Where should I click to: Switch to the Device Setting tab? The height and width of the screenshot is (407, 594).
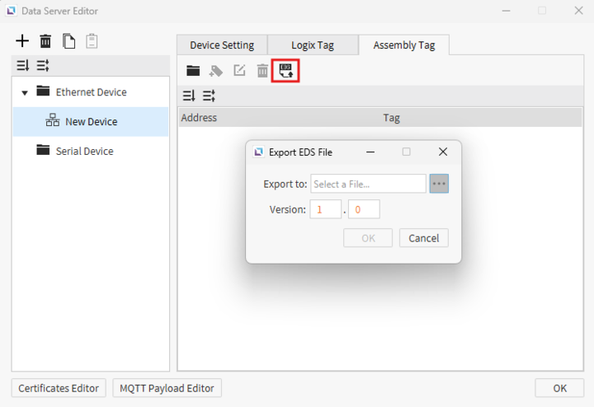point(222,45)
